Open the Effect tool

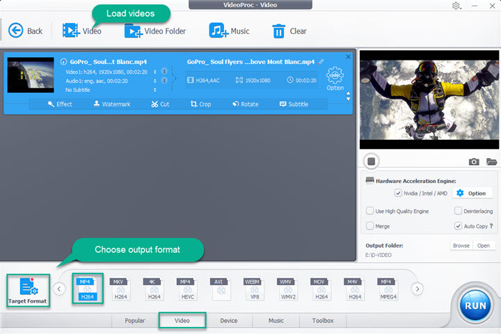point(60,104)
